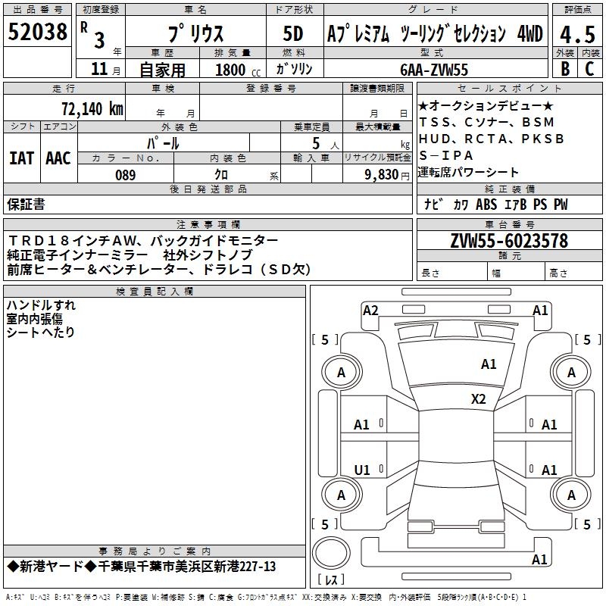Select note TRD18インチAW、バックガイドモニター
Image resolution: width=606 pixels, height=606 pixels.
coord(142,241)
